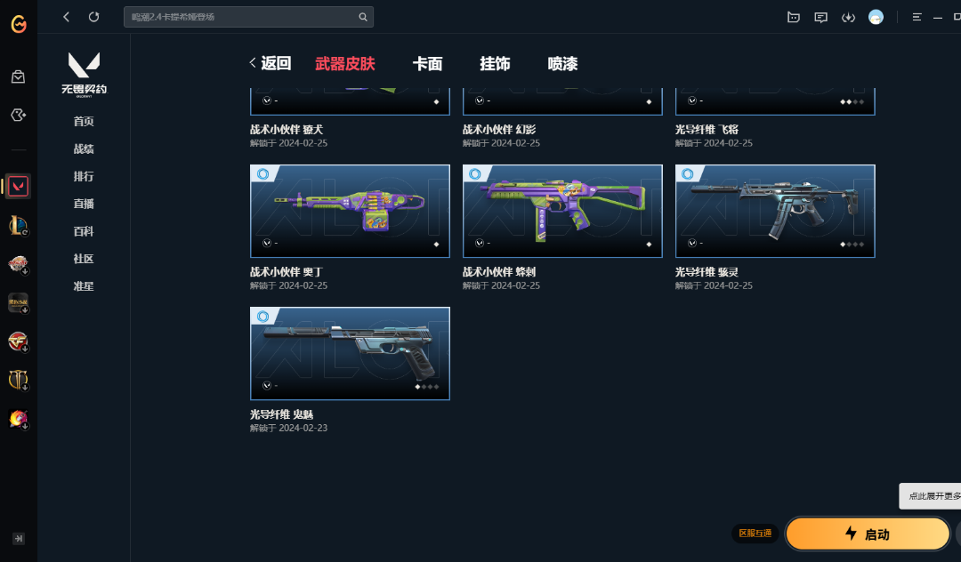Screen dimensions: 961x562
Task: Click the refresh page icon
Action: pos(93,17)
